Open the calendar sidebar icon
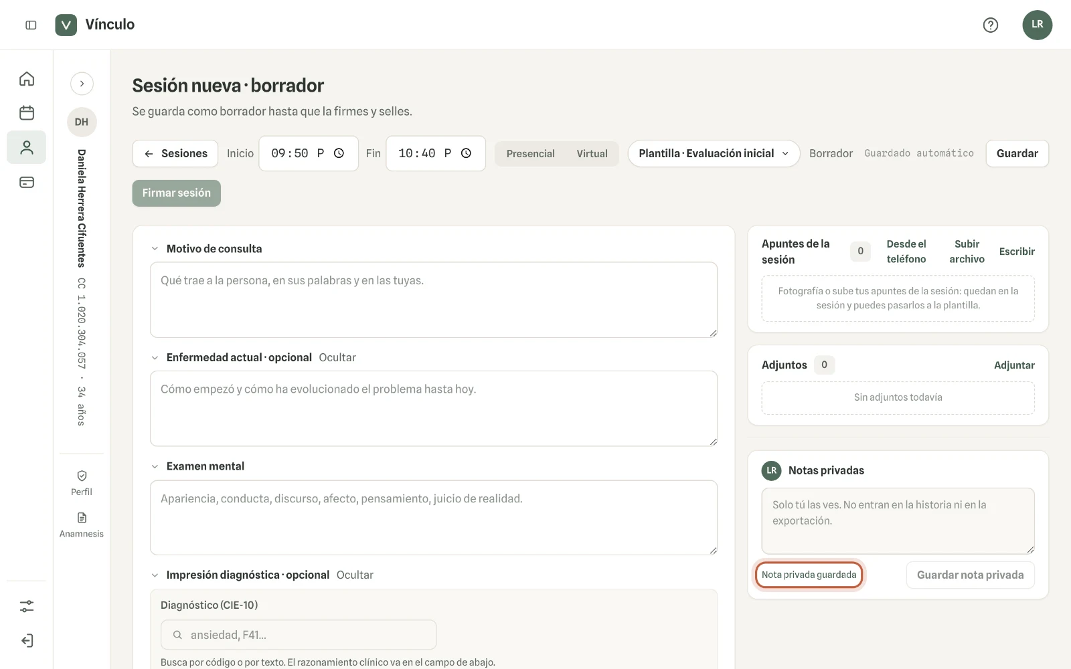 tap(27, 113)
